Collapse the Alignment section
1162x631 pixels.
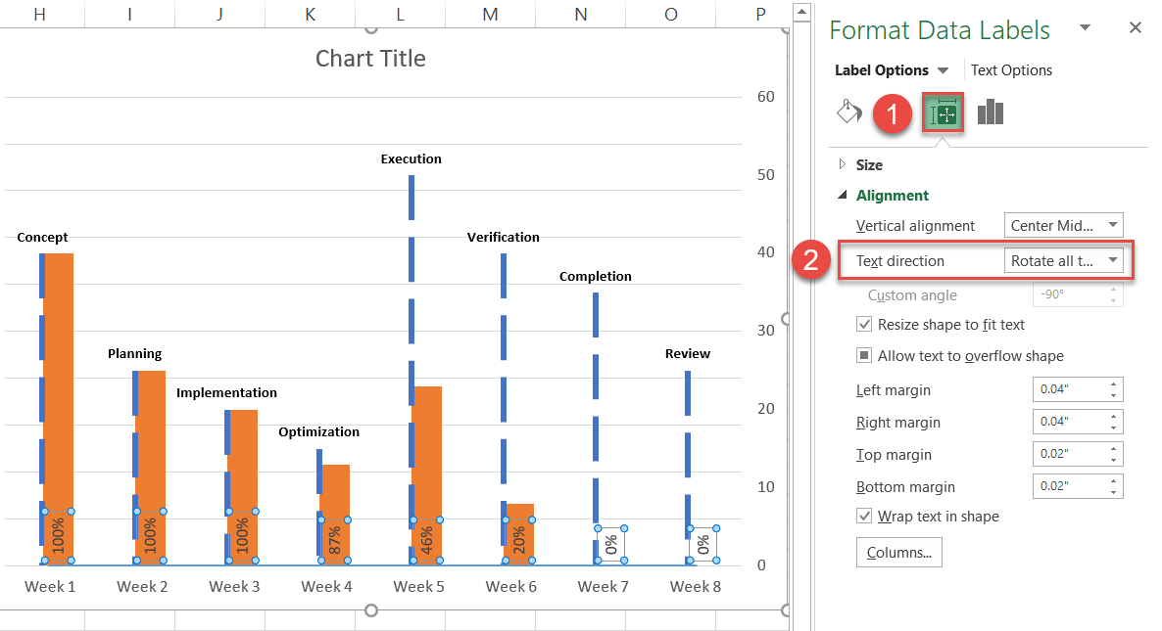(843, 195)
